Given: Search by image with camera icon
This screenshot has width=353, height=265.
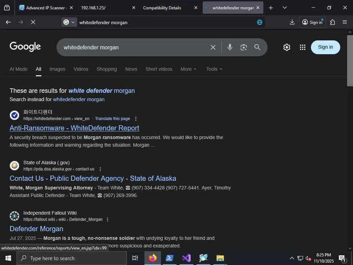Looking at the screenshot, I should click(244, 47).
